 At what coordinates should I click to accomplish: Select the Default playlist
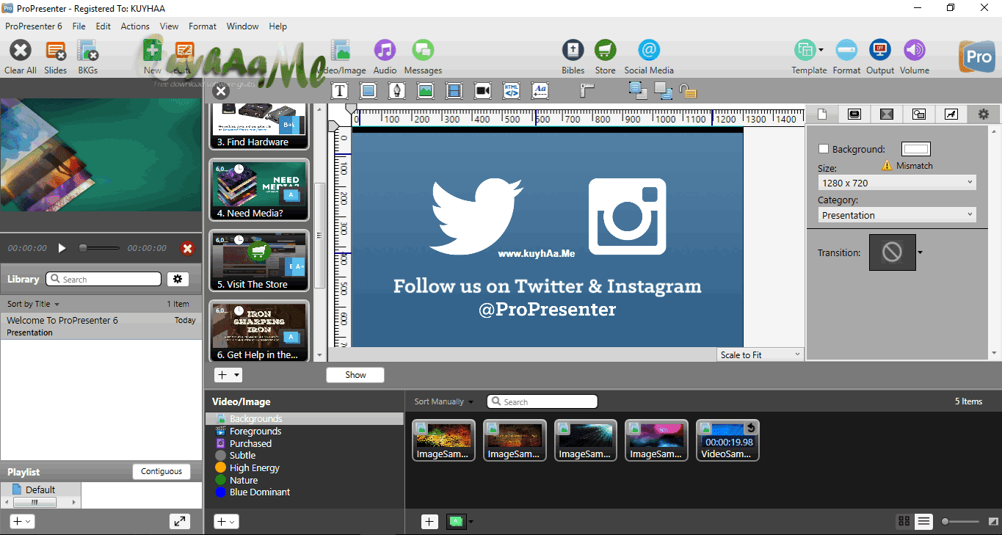(x=40, y=489)
